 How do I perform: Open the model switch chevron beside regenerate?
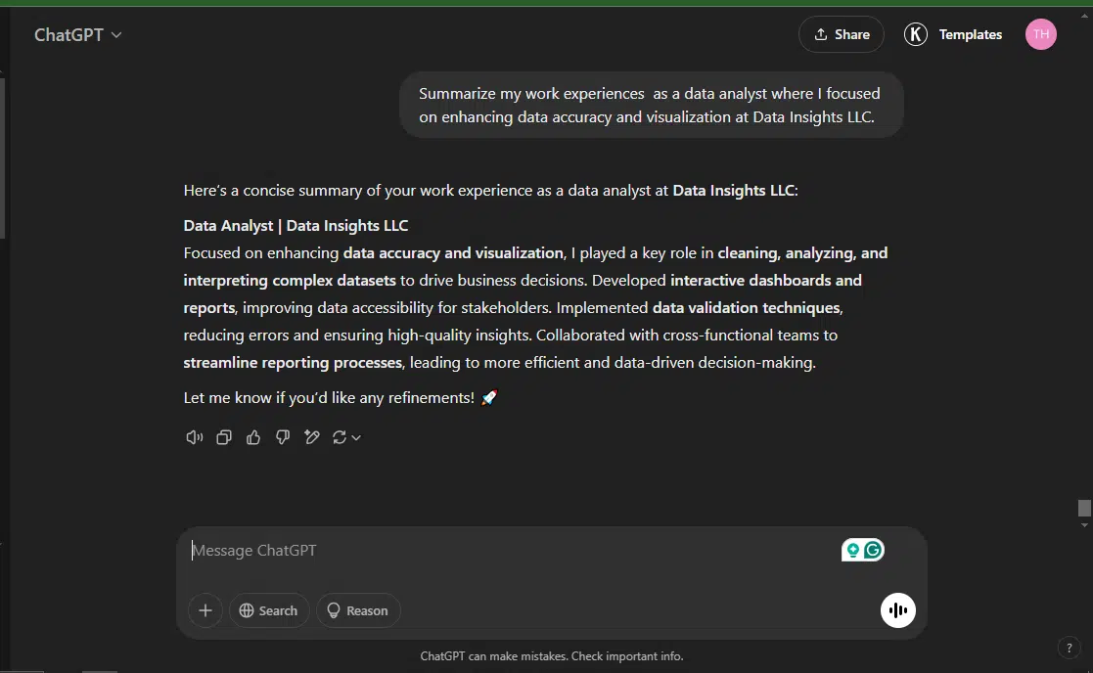356,437
